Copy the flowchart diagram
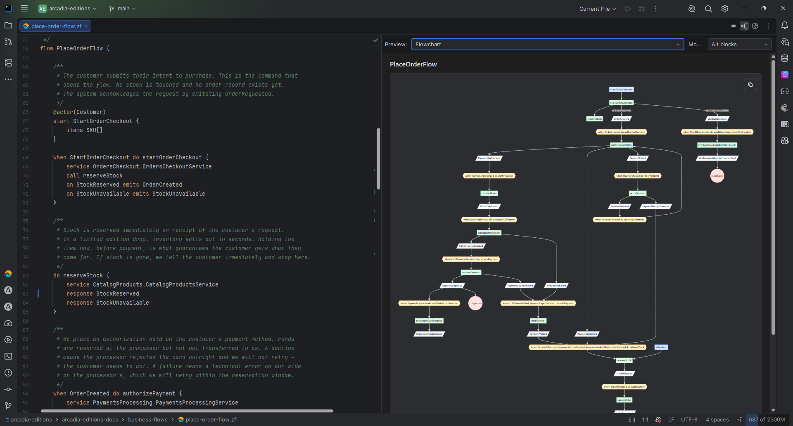The width and height of the screenshot is (793, 426). tap(750, 85)
